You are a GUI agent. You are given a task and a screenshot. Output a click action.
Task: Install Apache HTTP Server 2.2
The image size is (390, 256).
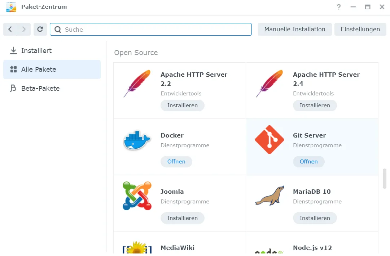pos(183,105)
